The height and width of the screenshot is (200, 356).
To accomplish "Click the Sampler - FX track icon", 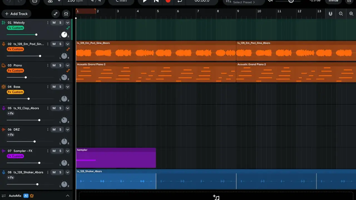I will [x=4, y=151].
